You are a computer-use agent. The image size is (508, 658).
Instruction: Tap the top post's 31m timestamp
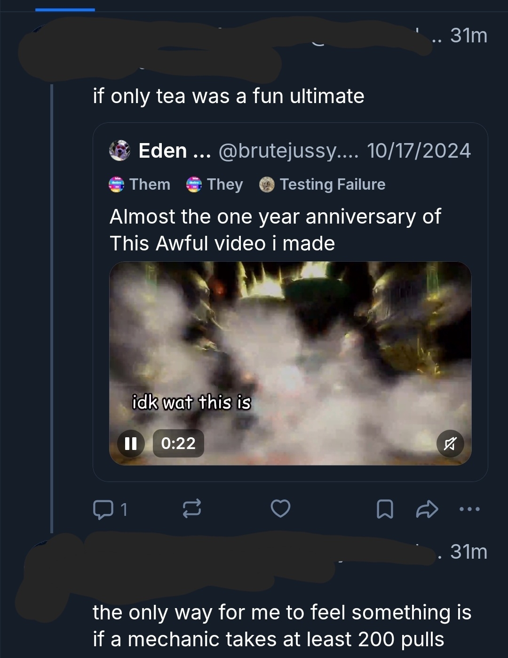click(468, 36)
